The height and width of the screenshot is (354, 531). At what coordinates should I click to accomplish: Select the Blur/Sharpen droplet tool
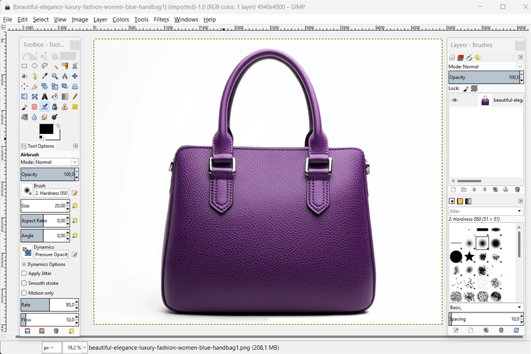(x=34, y=117)
